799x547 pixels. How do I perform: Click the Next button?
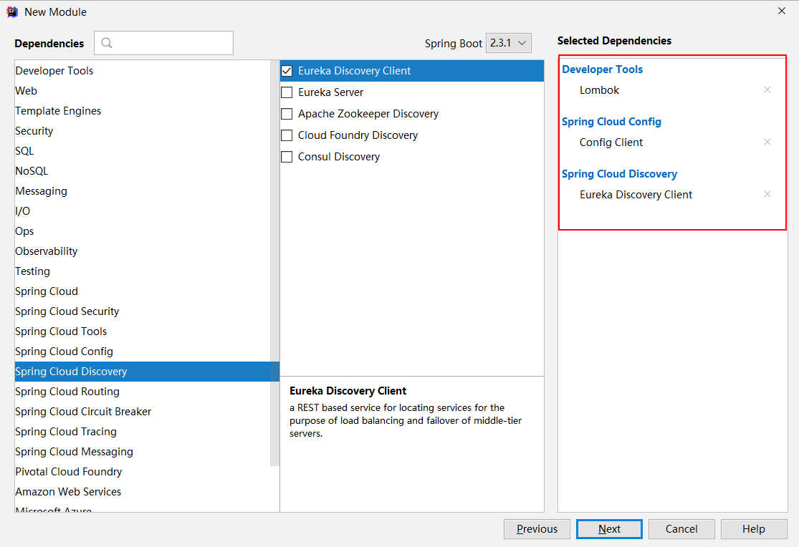click(609, 528)
